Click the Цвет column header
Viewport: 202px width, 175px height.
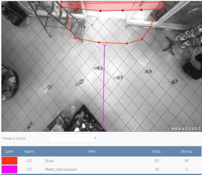point(9,151)
